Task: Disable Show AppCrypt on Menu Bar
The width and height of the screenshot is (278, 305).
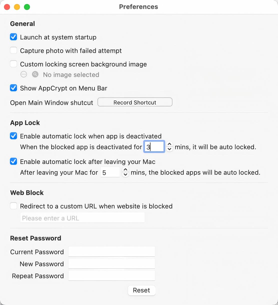Action: pos(13,88)
